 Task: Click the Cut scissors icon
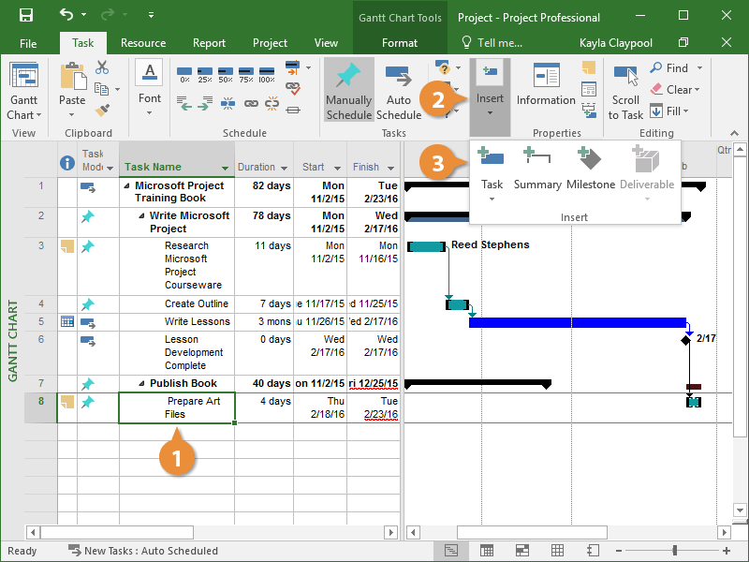102,68
